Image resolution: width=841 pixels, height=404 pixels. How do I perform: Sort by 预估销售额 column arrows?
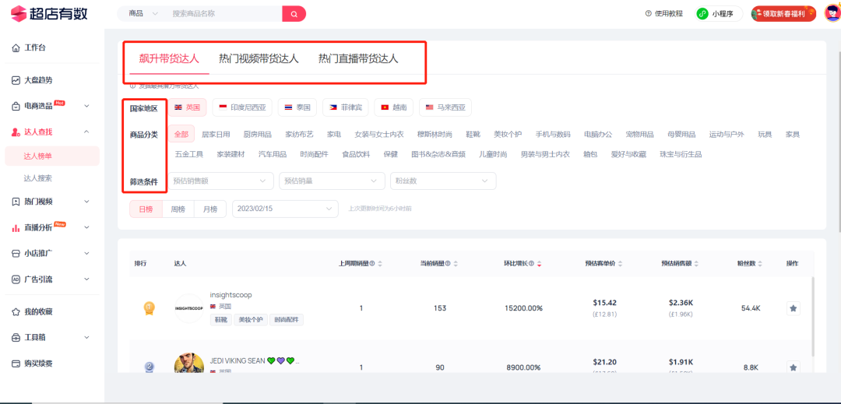pyautogui.click(x=697, y=264)
